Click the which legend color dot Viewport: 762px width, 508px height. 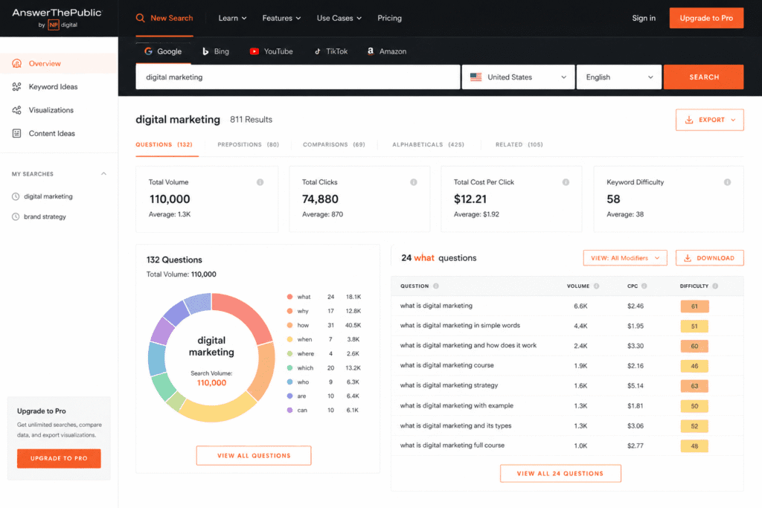point(289,368)
